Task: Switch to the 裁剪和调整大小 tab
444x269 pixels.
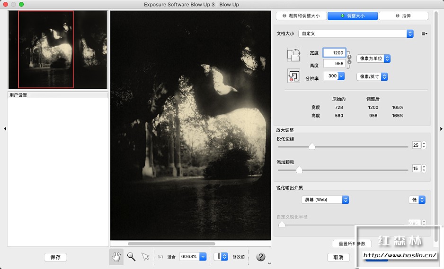Action: [301, 16]
